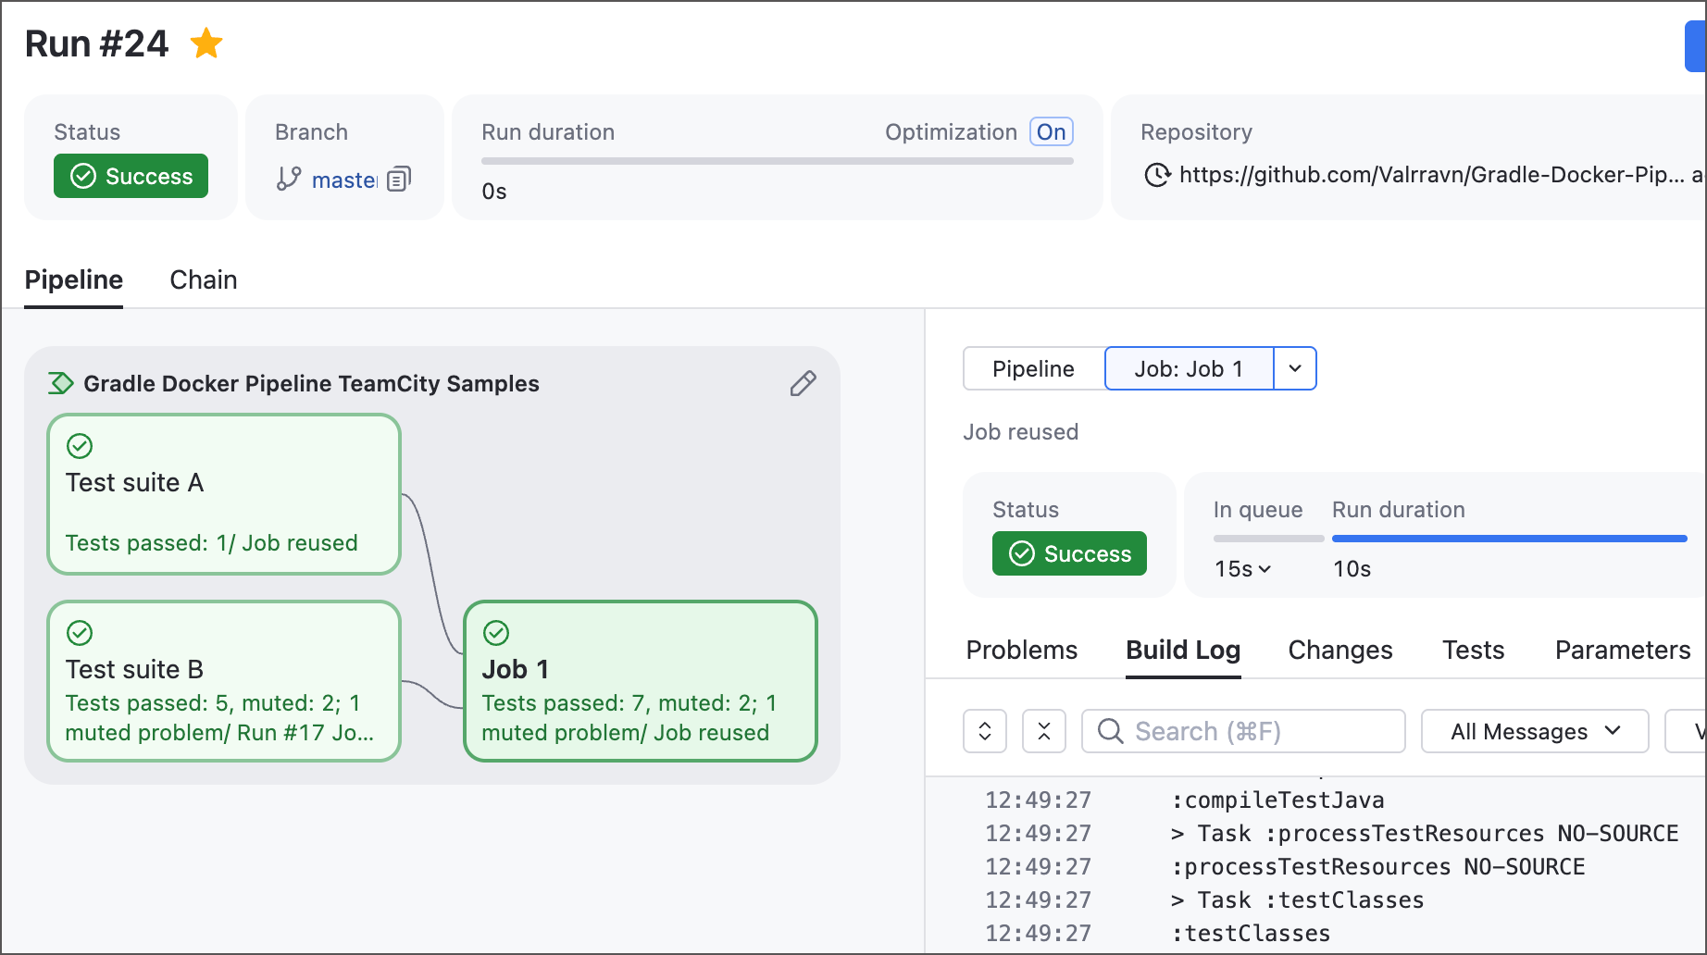The image size is (1707, 955).
Task: Switch detail view to Pipeline
Action: [x=1033, y=368]
